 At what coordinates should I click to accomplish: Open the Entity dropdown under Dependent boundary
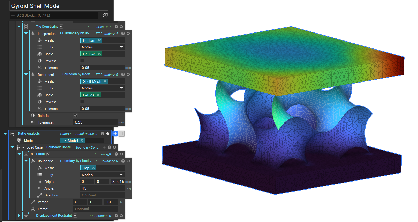[102, 88]
